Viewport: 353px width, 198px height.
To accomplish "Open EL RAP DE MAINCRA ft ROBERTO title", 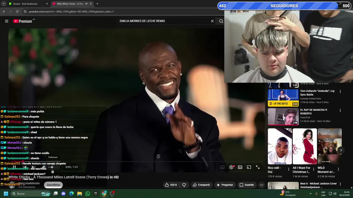I will (x=314, y=112).
